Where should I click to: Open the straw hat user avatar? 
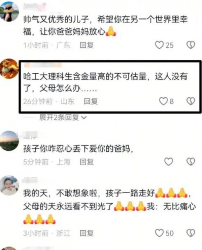click(9, 11)
